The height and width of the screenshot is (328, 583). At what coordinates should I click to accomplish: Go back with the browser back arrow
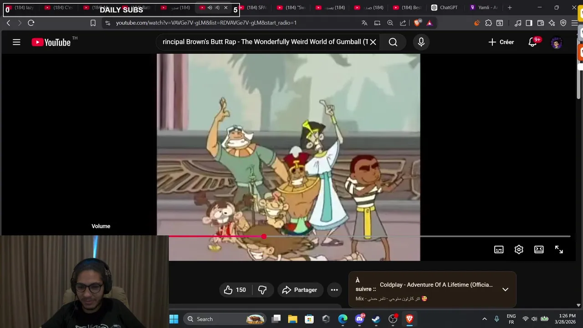point(8,23)
